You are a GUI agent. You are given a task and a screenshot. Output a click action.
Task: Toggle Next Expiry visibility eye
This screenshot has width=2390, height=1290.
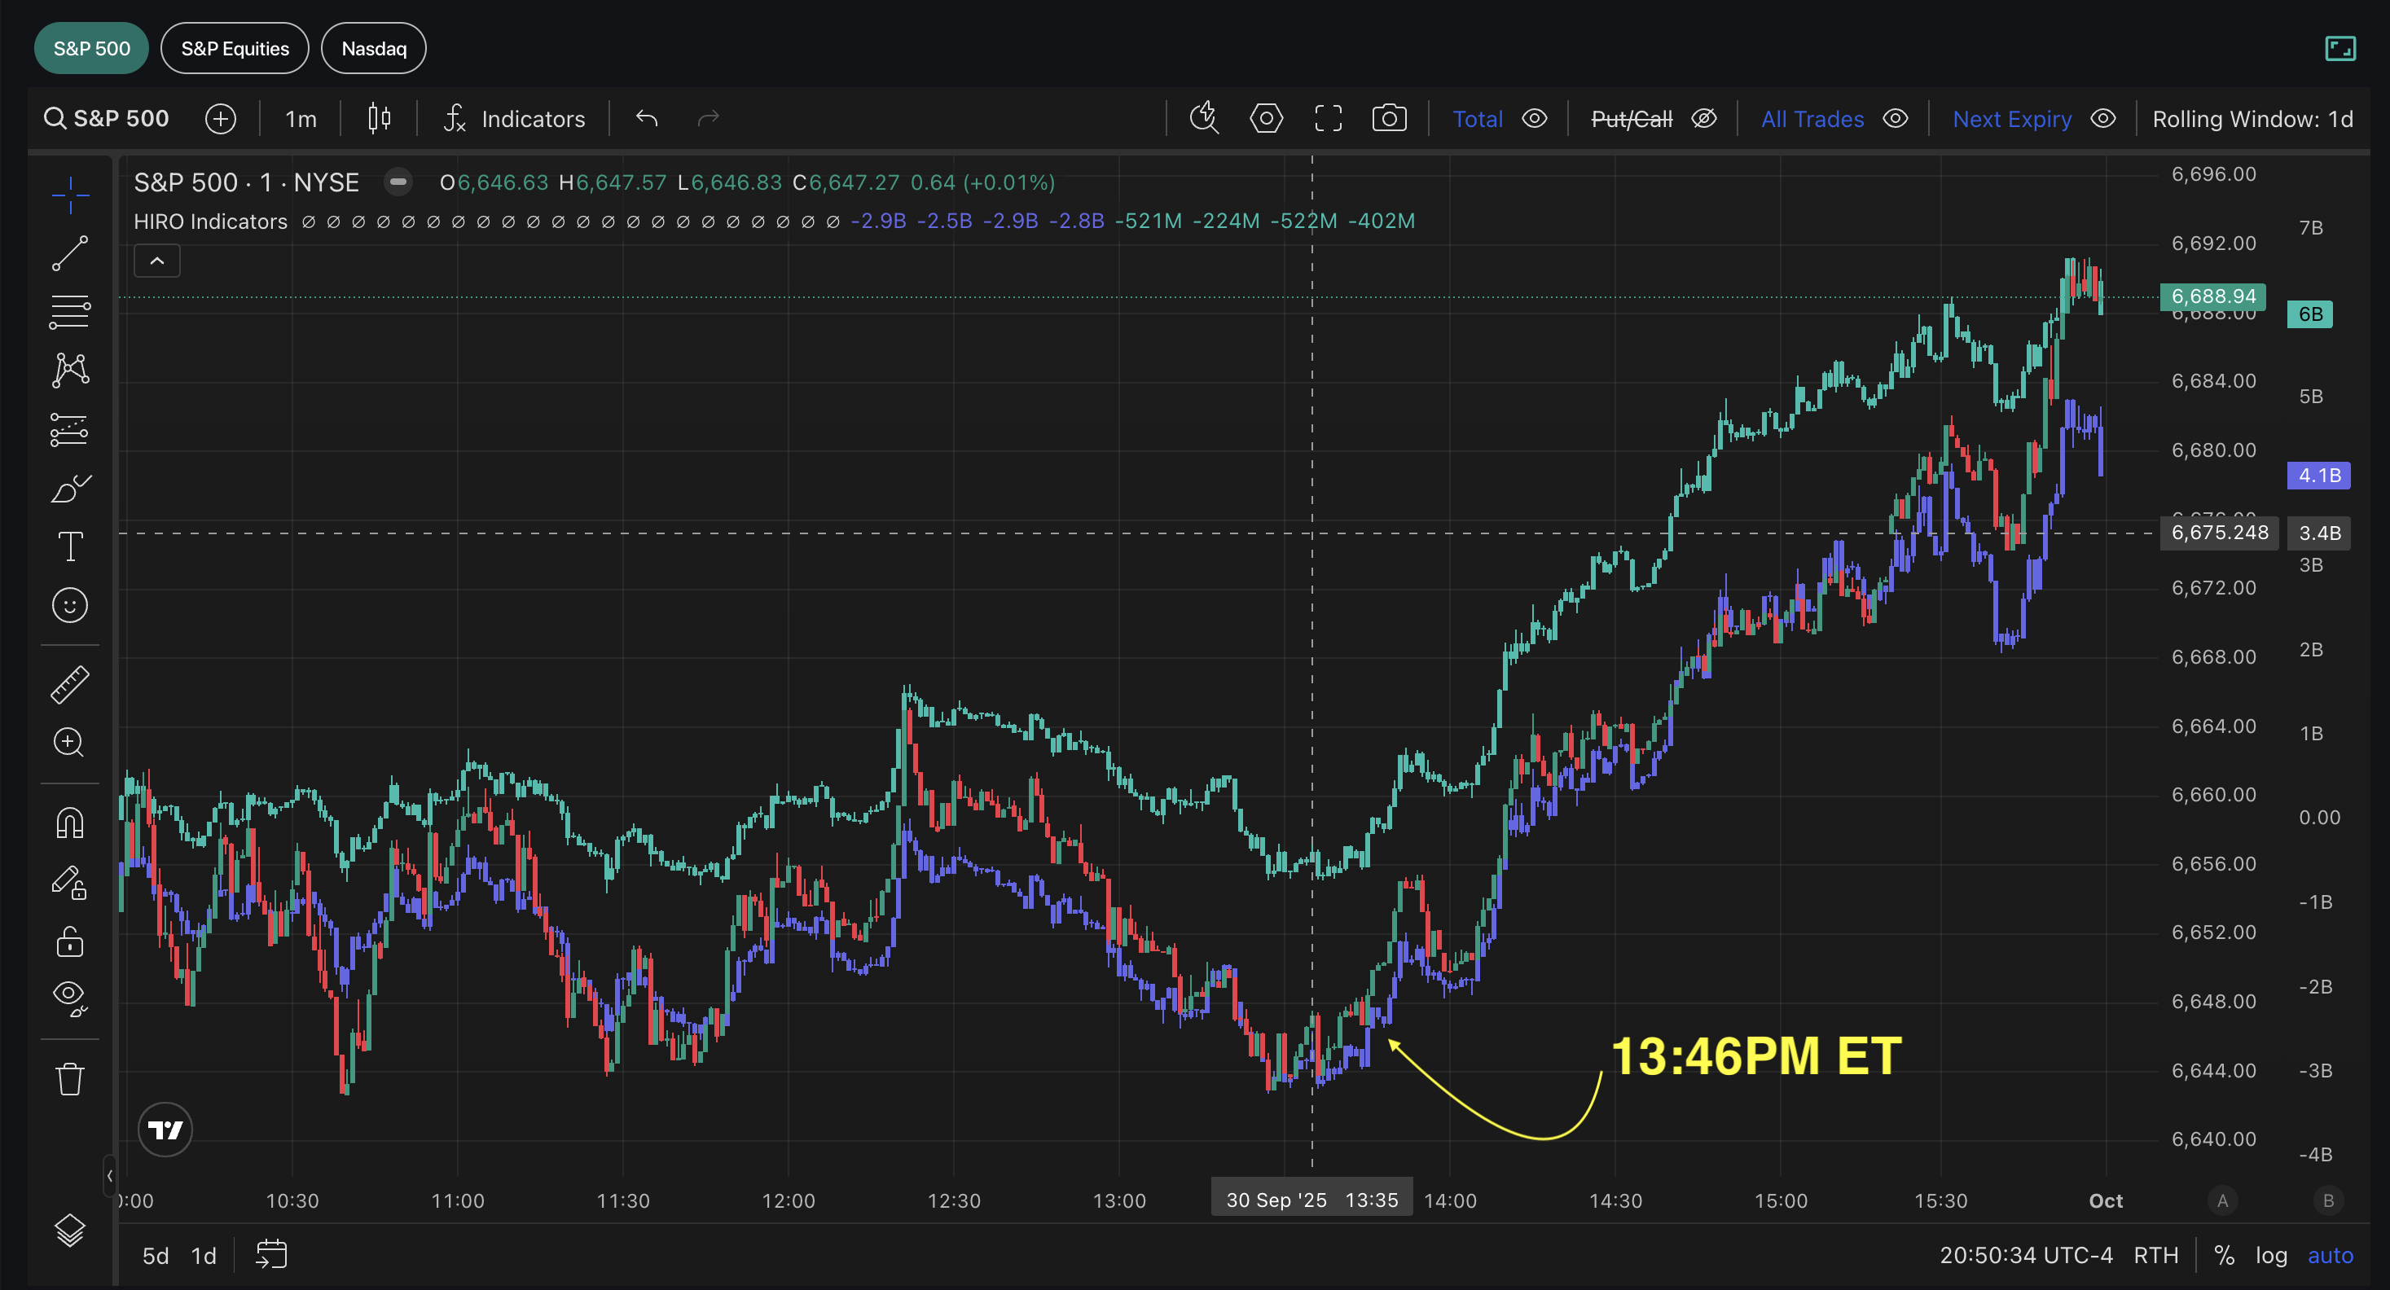(2103, 119)
